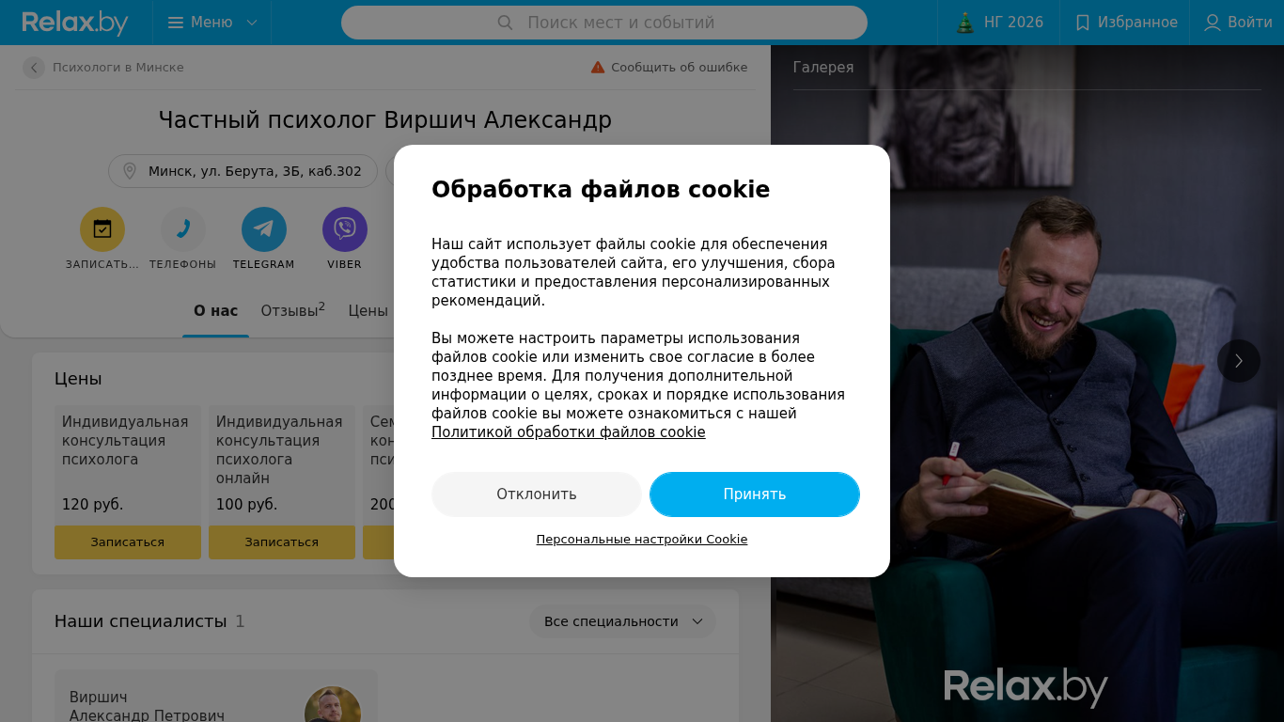The height and width of the screenshot is (722, 1284).
Task: Click the warning triangle report error icon
Action: [x=598, y=67]
